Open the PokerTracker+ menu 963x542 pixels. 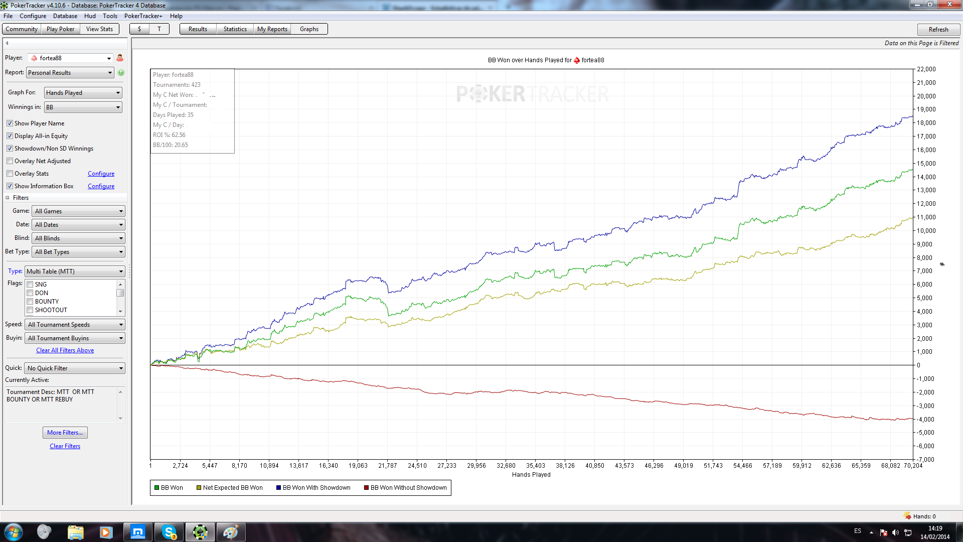pos(143,16)
